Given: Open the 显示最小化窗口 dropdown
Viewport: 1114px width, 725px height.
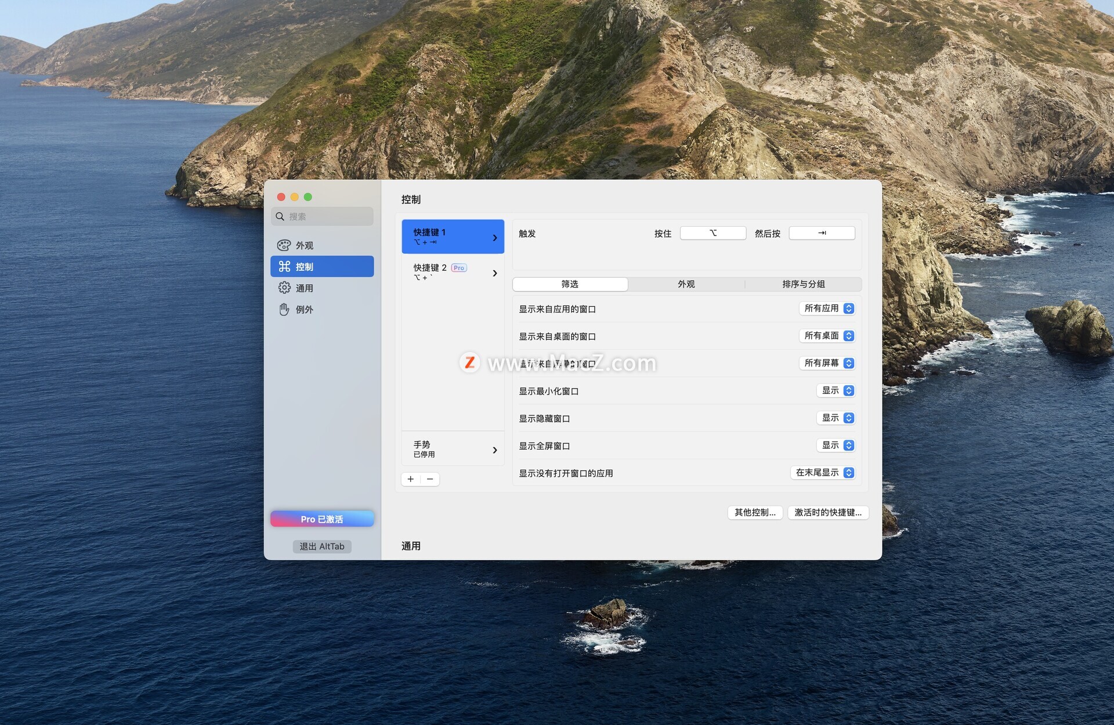Looking at the screenshot, I should pos(835,390).
